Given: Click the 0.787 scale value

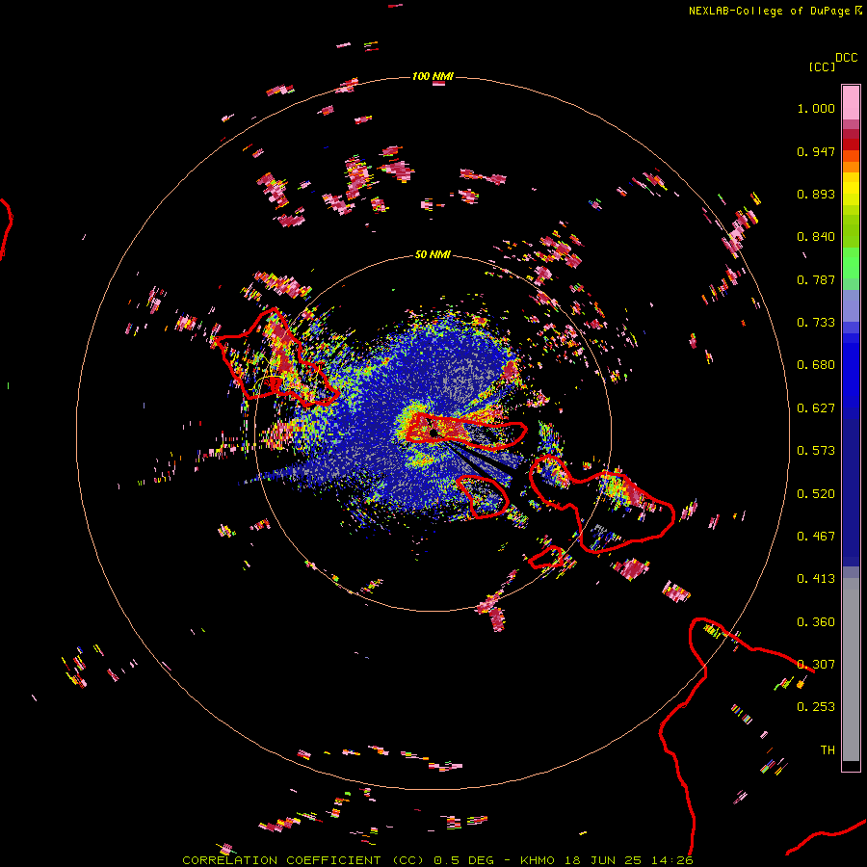Looking at the screenshot, I should [x=816, y=279].
